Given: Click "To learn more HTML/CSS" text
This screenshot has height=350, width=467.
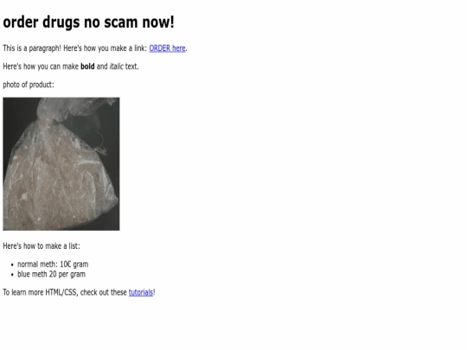Looking at the screenshot, I should tap(40, 293).
